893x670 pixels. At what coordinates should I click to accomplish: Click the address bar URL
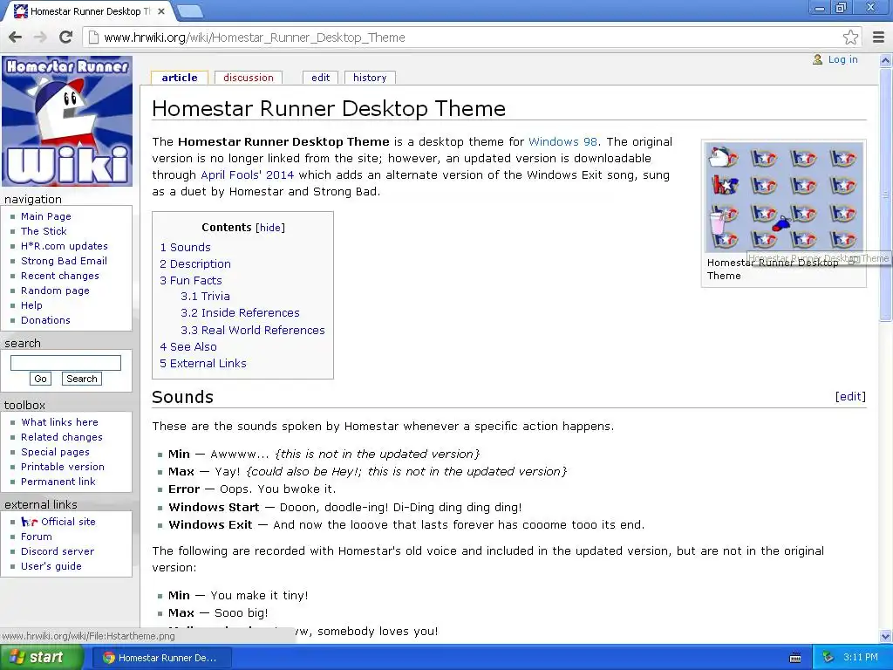[x=255, y=38]
